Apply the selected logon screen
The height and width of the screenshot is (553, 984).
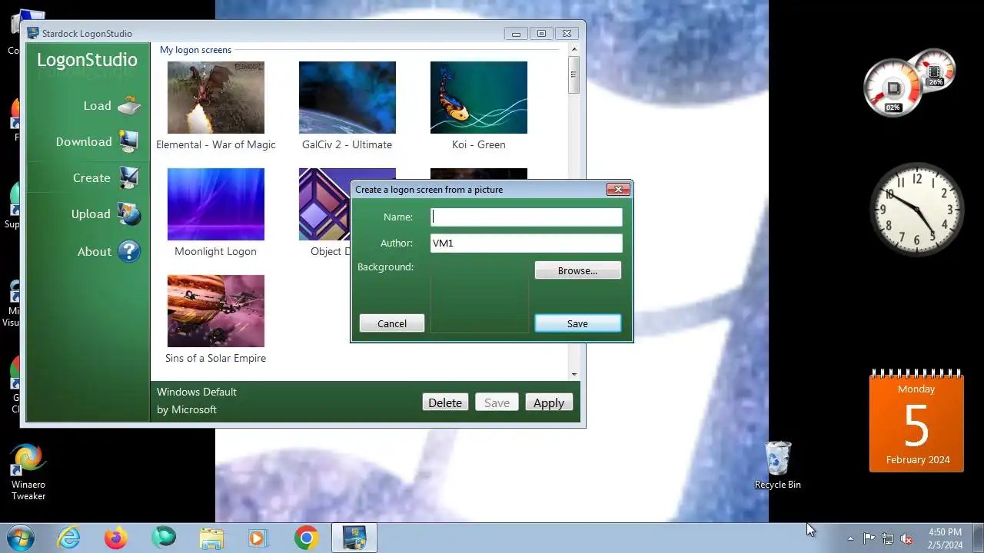(x=549, y=402)
